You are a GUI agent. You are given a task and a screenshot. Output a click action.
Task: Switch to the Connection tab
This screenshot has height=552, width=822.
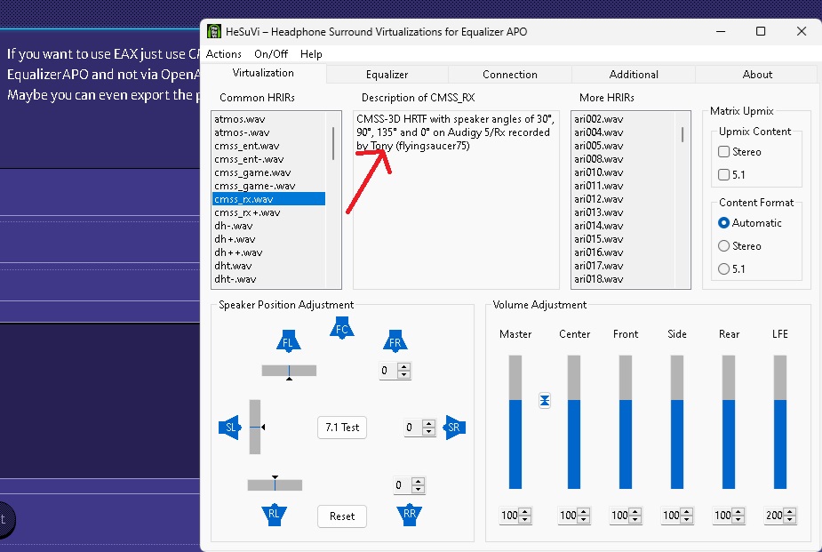pyautogui.click(x=510, y=75)
